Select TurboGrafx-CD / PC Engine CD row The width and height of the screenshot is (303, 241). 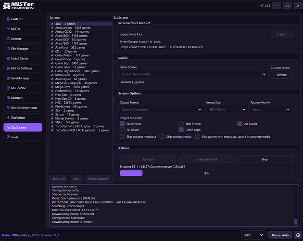click(x=81, y=130)
